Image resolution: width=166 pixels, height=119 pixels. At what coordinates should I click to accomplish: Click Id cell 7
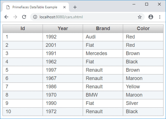23,87
